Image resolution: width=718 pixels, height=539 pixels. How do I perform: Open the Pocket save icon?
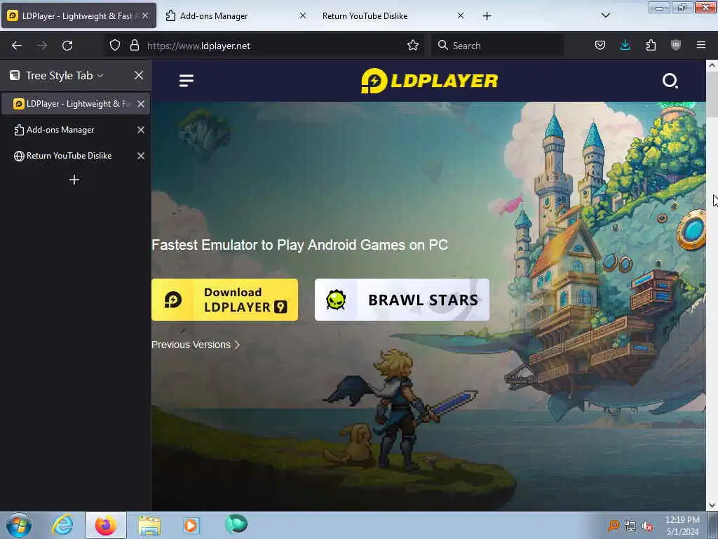click(600, 45)
